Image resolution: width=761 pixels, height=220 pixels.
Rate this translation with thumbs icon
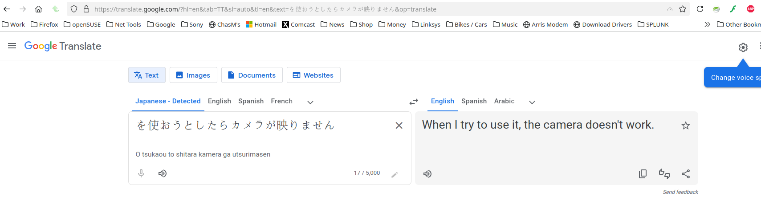click(x=664, y=174)
